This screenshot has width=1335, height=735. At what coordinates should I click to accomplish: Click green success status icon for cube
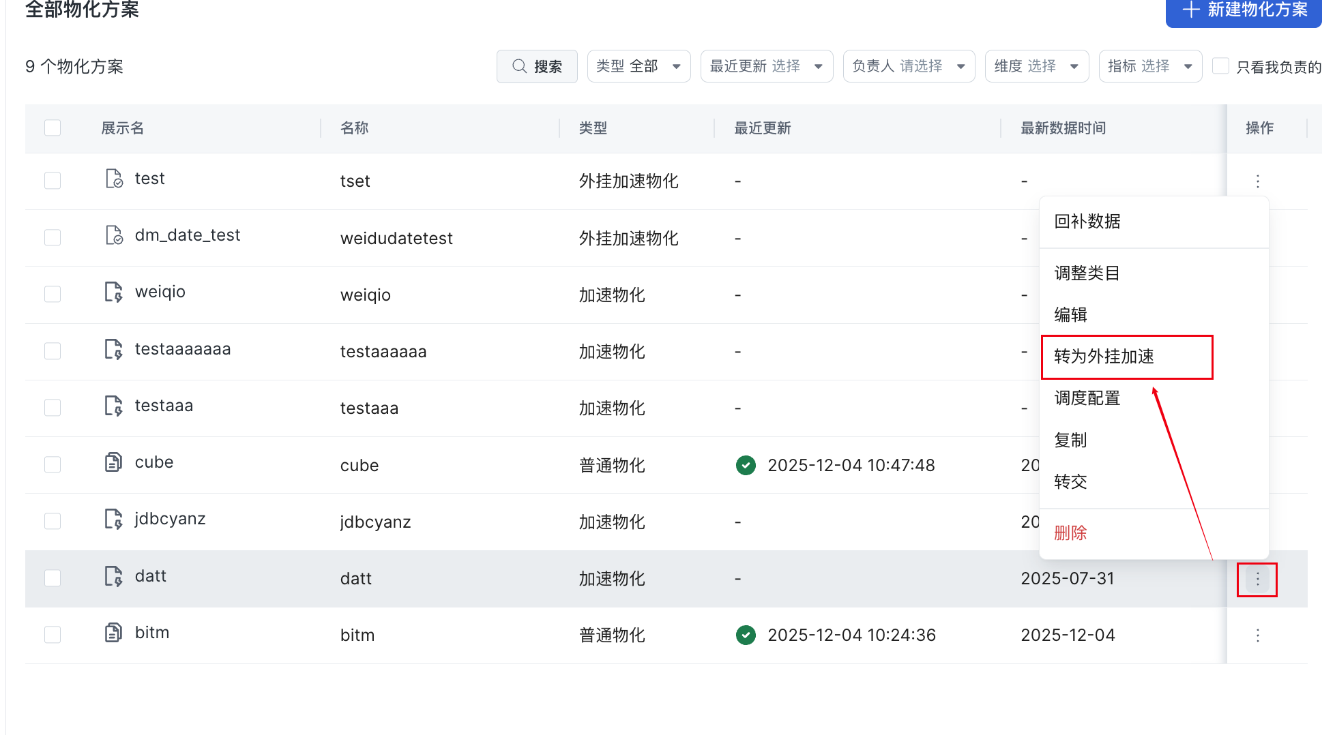click(x=746, y=466)
